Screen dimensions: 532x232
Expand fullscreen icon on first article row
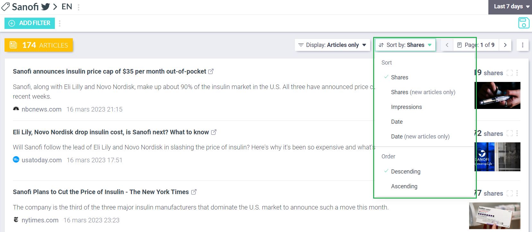(510, 73)
